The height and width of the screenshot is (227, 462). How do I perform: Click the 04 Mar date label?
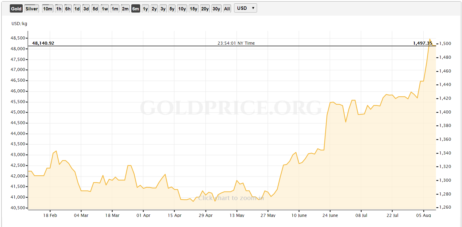coord(81,215)
